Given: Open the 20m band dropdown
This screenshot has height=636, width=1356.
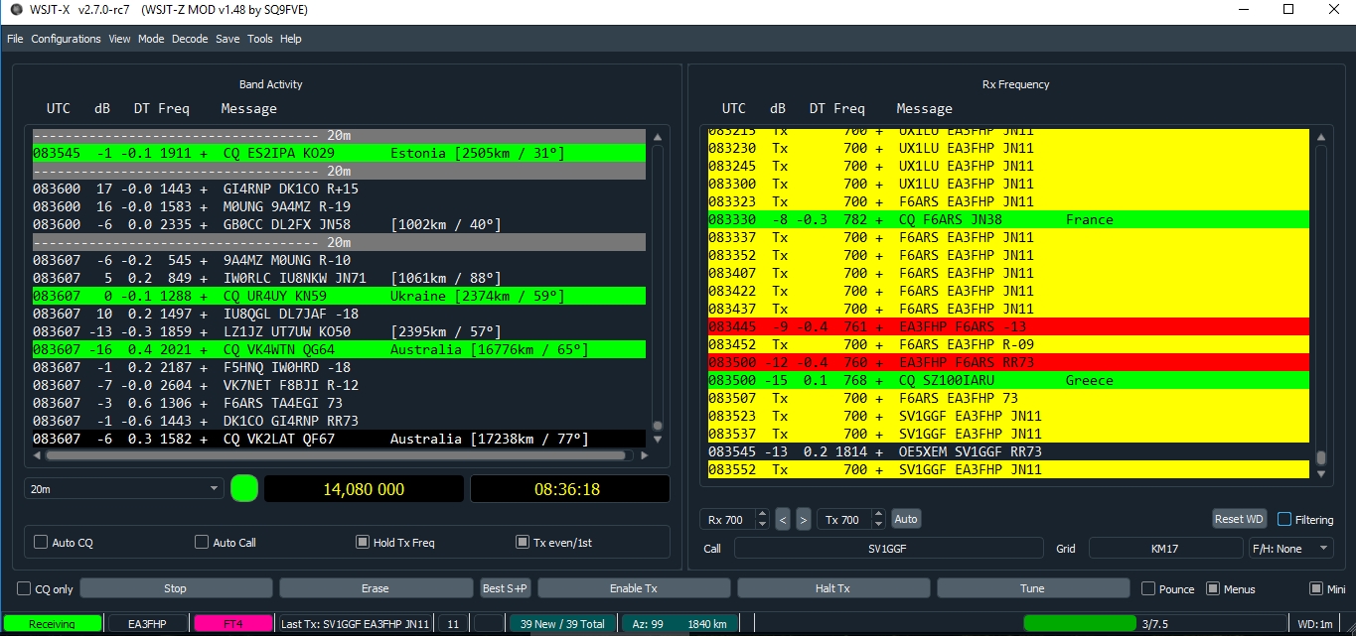Looking at the screenshot, I should click(x=125, y=489).
